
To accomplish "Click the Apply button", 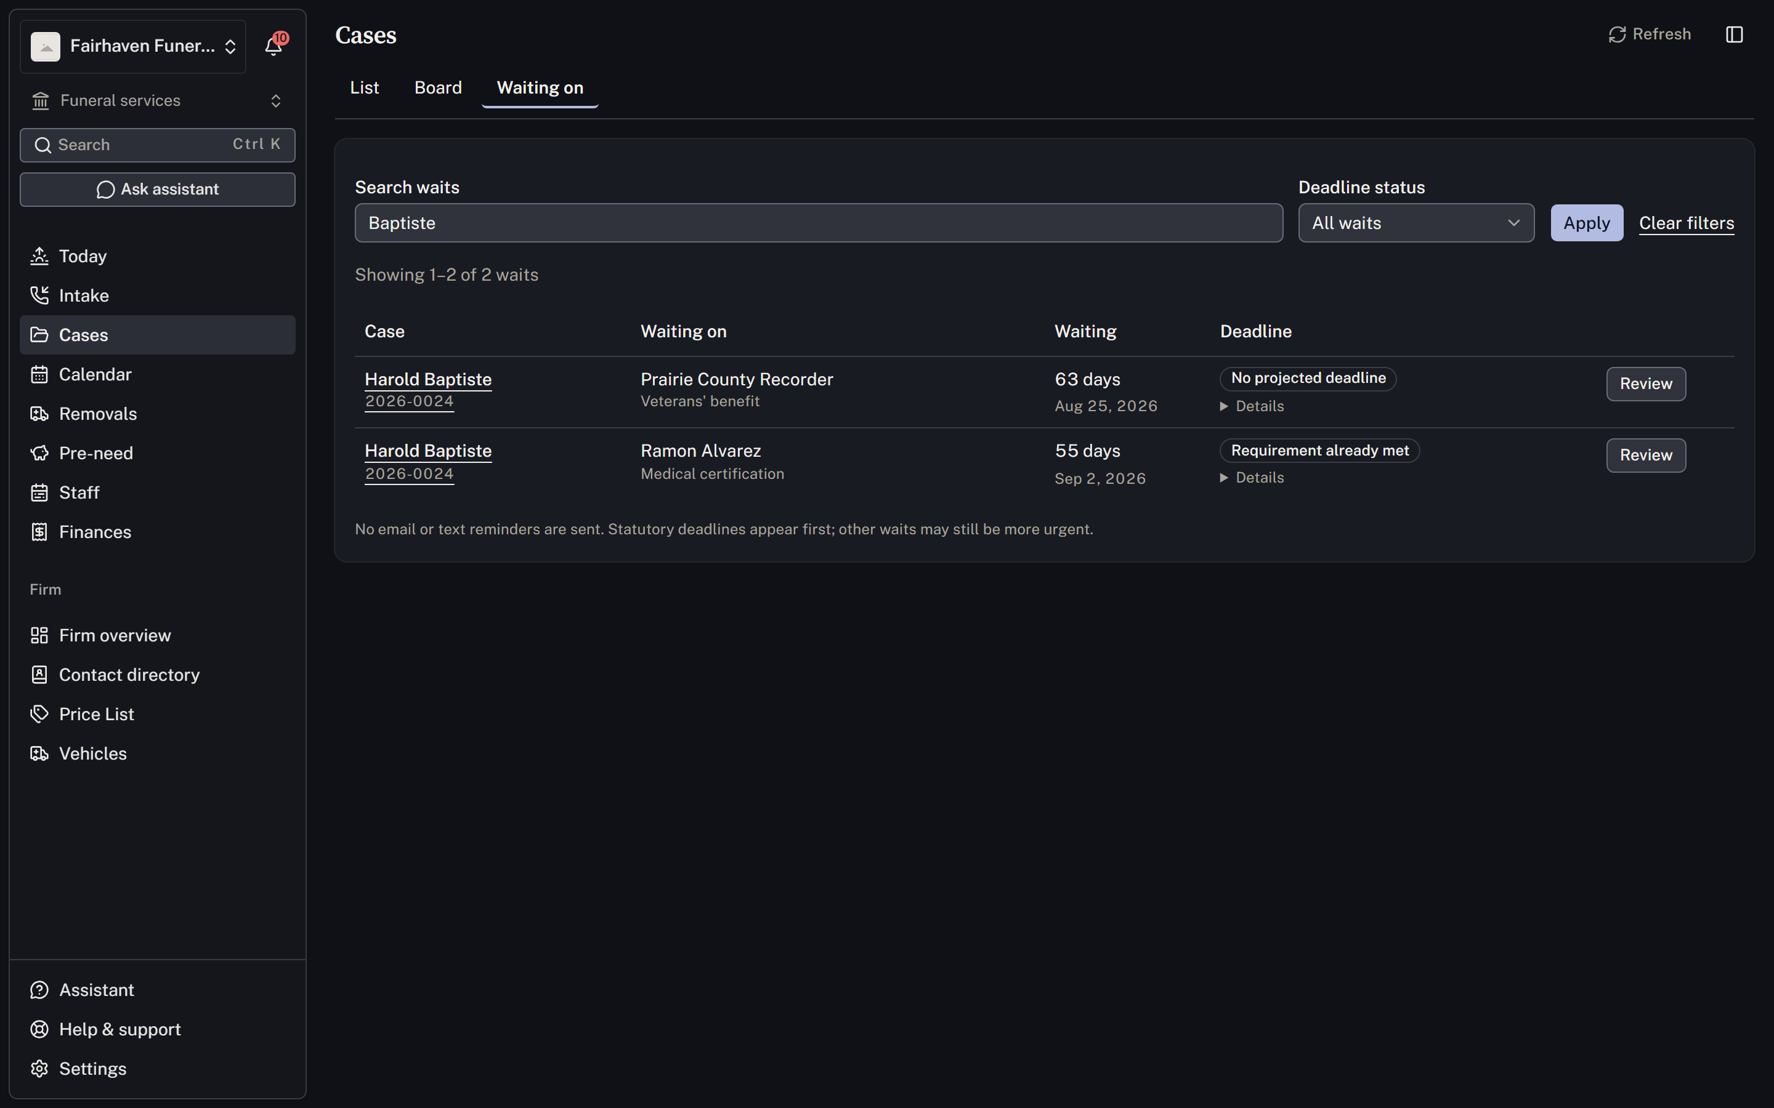I will coord(1586,223).
